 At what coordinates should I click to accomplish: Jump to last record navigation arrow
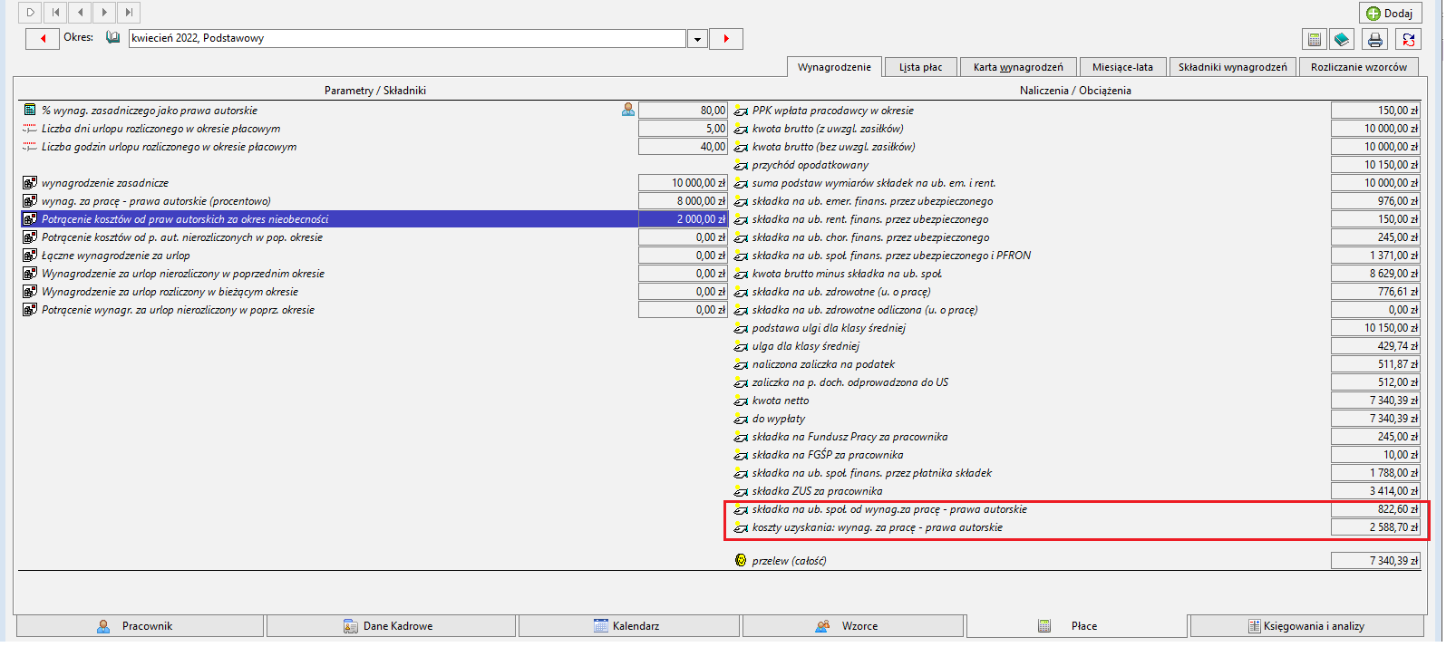[x=129, y=13]
